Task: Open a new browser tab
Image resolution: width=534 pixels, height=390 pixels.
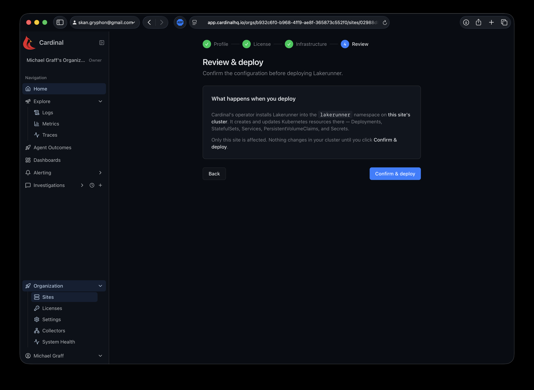Action: click(491, 22)
